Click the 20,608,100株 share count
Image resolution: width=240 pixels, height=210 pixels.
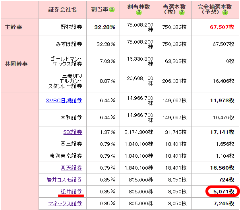point(140,81)
